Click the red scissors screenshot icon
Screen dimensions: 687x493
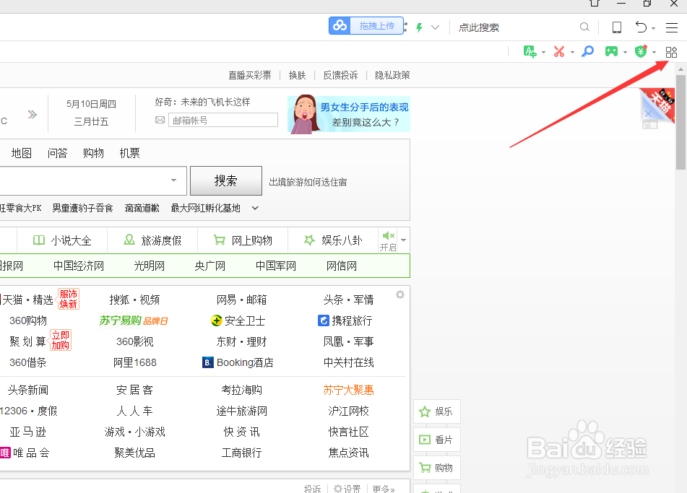click(559, 52)
